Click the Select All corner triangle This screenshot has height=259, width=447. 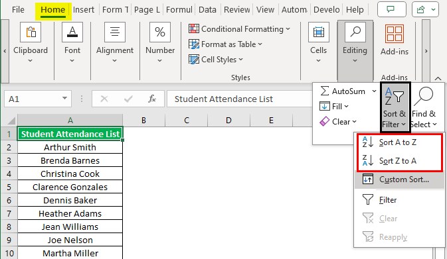[x=11, y=121]
